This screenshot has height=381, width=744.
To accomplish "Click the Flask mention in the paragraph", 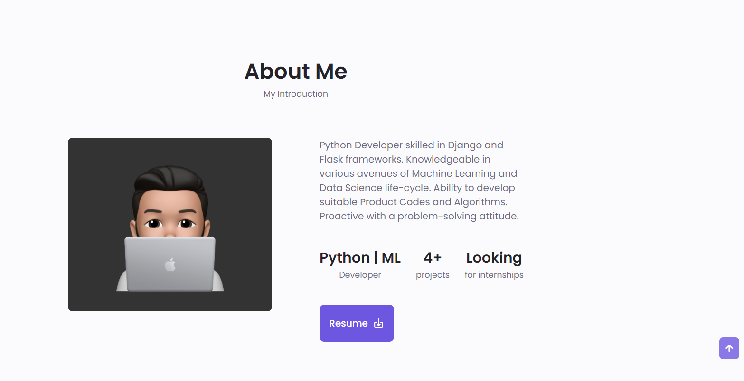I will click(332, 159).
